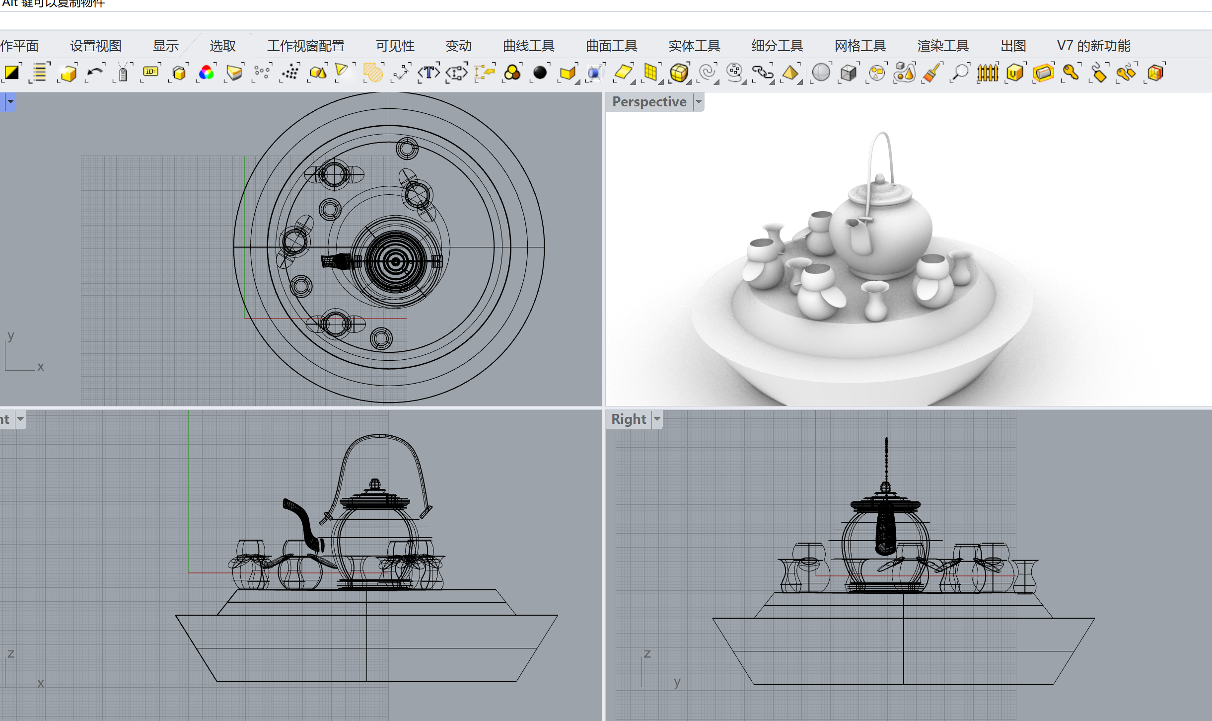
Task: Click the Select Dimensions arrow icon
Action: [401, 73]
